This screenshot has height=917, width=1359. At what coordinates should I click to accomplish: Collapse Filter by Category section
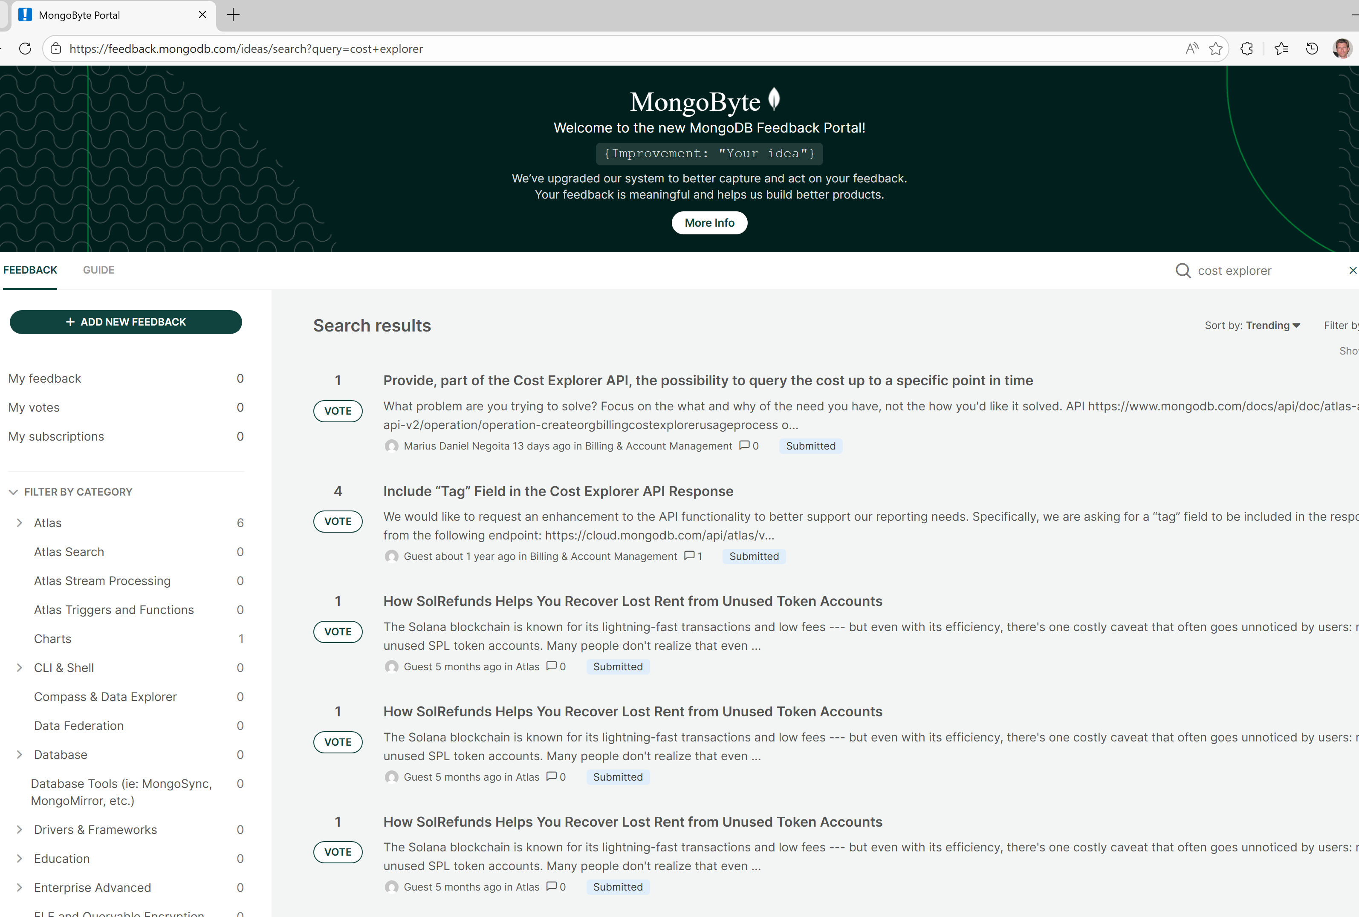[x=14, y=492]
